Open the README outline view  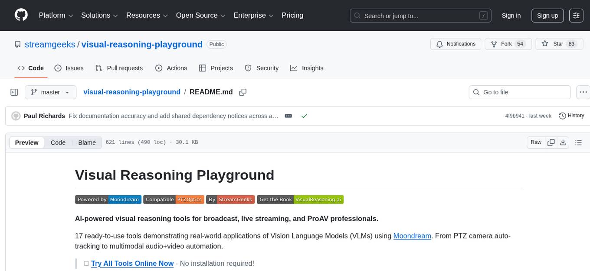pos(579,142)
